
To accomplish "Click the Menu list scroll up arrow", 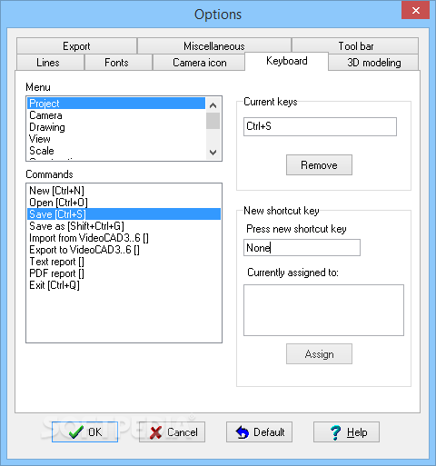I will pos(213,105).
